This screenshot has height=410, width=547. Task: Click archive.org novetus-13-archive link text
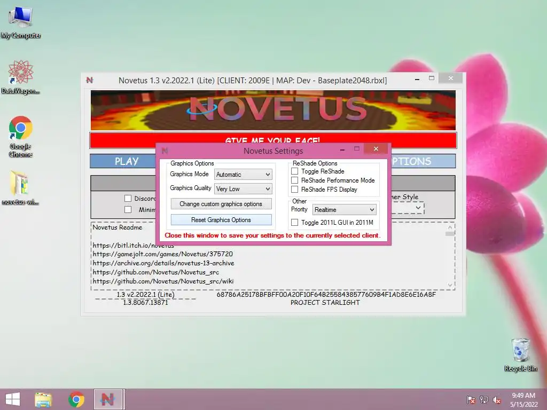[x=163, y=263]
